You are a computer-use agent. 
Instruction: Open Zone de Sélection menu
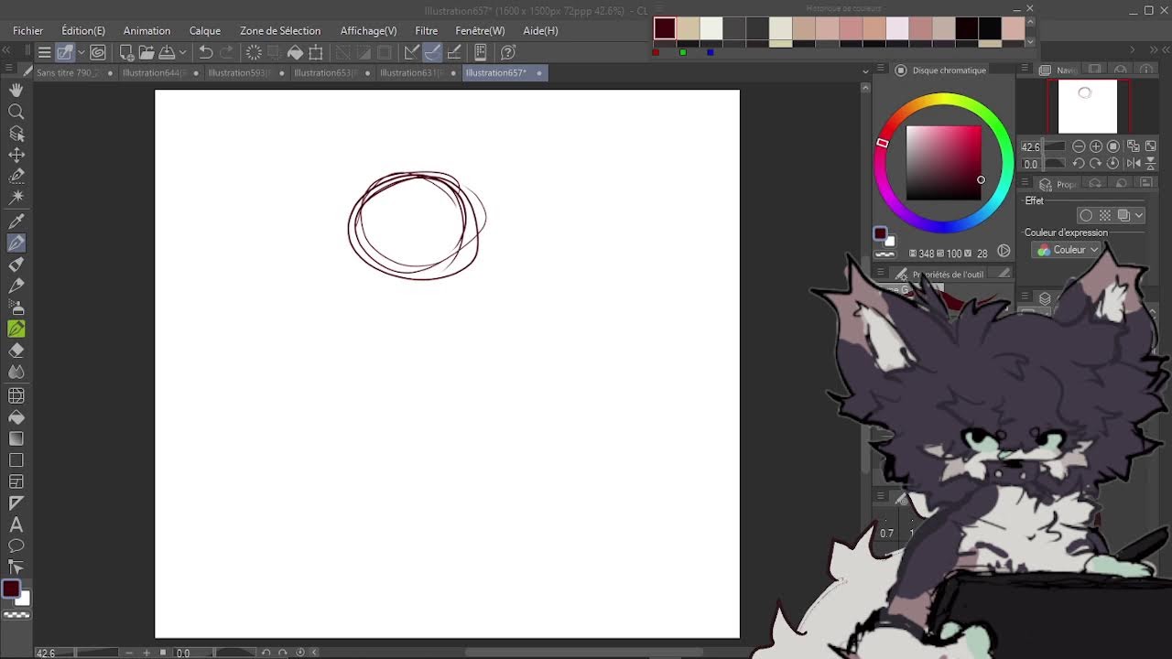pos(280,30)
